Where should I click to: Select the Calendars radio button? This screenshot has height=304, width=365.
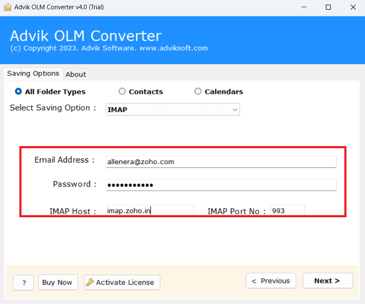(x=198, y=91)
